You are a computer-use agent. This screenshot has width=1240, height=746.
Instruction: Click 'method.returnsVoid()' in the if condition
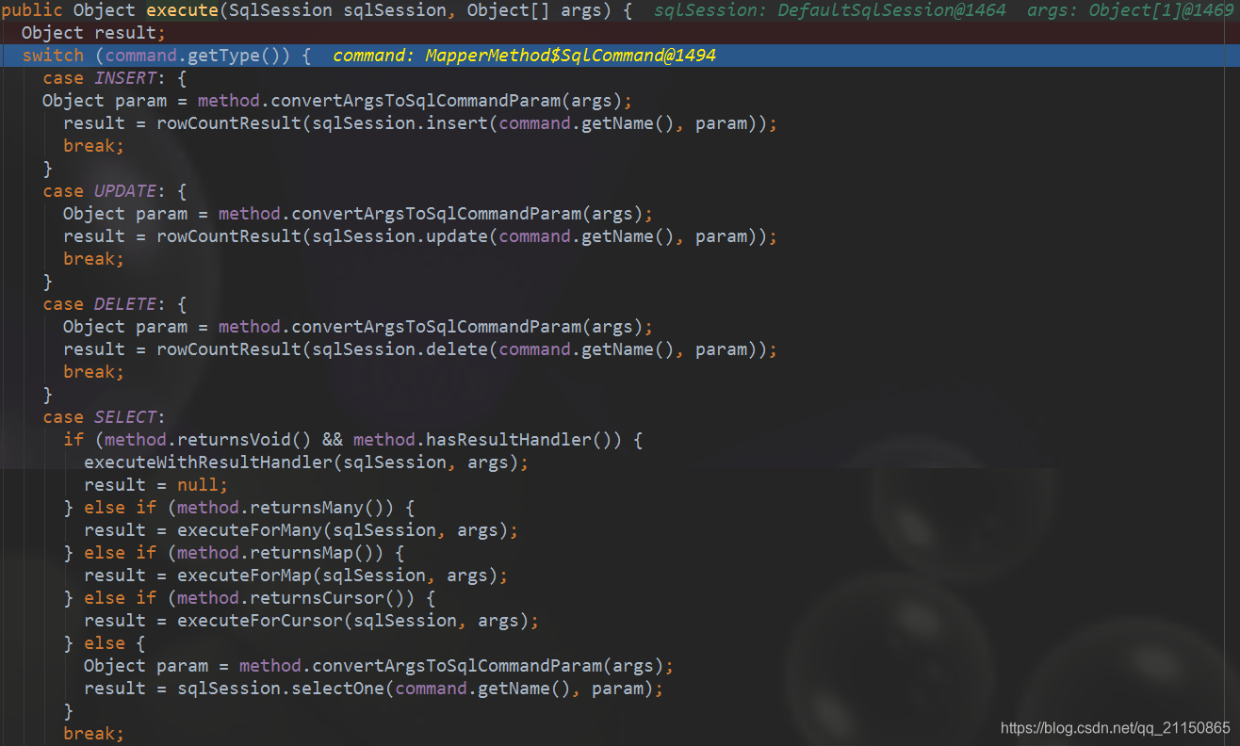click(208, 440)
